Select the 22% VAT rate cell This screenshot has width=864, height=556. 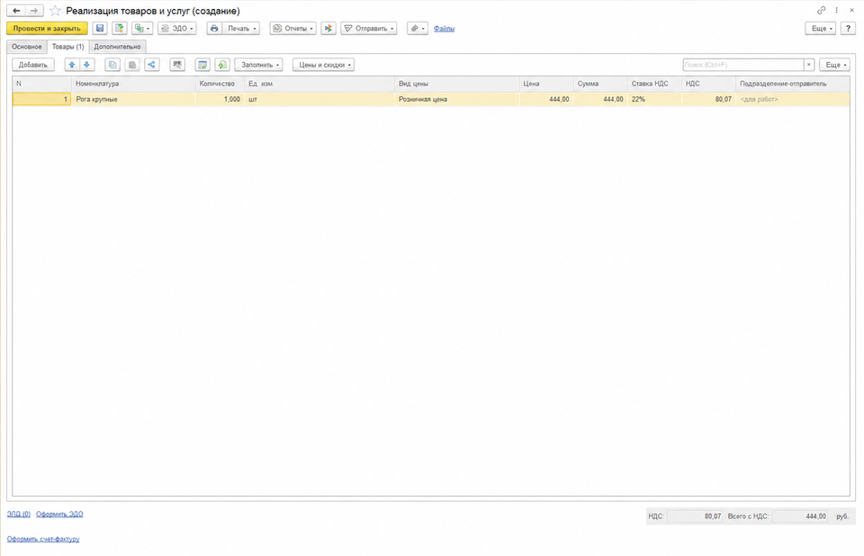click(x=654, y=99)
